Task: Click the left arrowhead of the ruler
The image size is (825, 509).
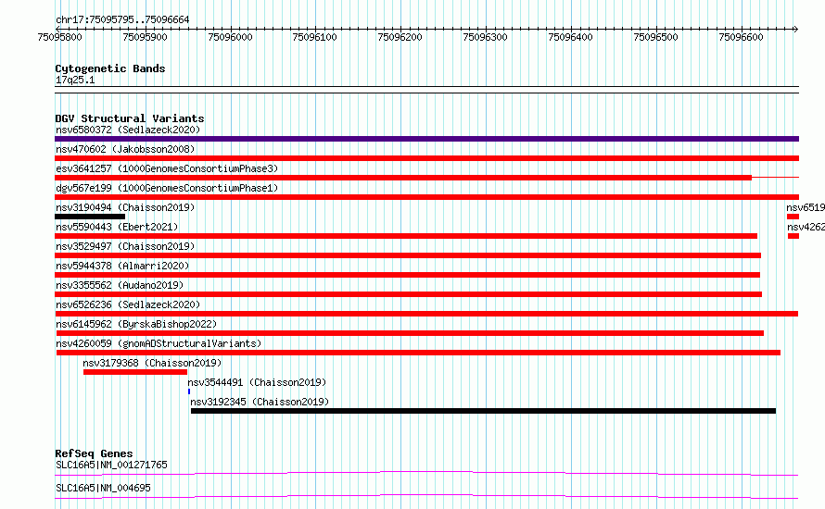Action: coord(57,29)
